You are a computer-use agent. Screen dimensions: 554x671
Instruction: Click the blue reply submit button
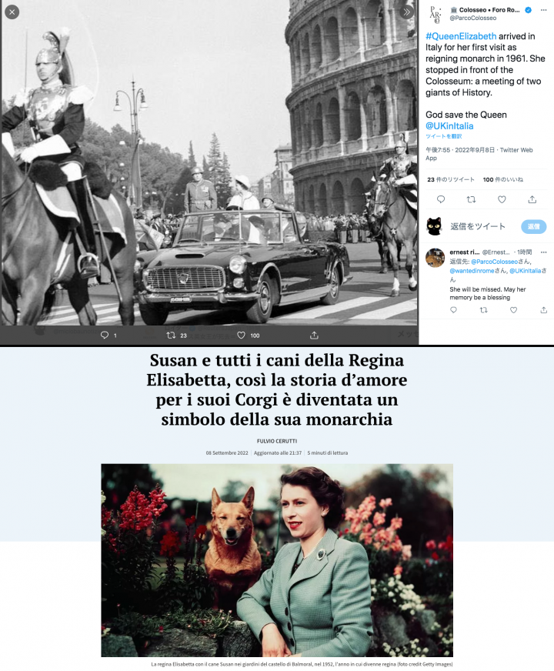pos(533,226)
